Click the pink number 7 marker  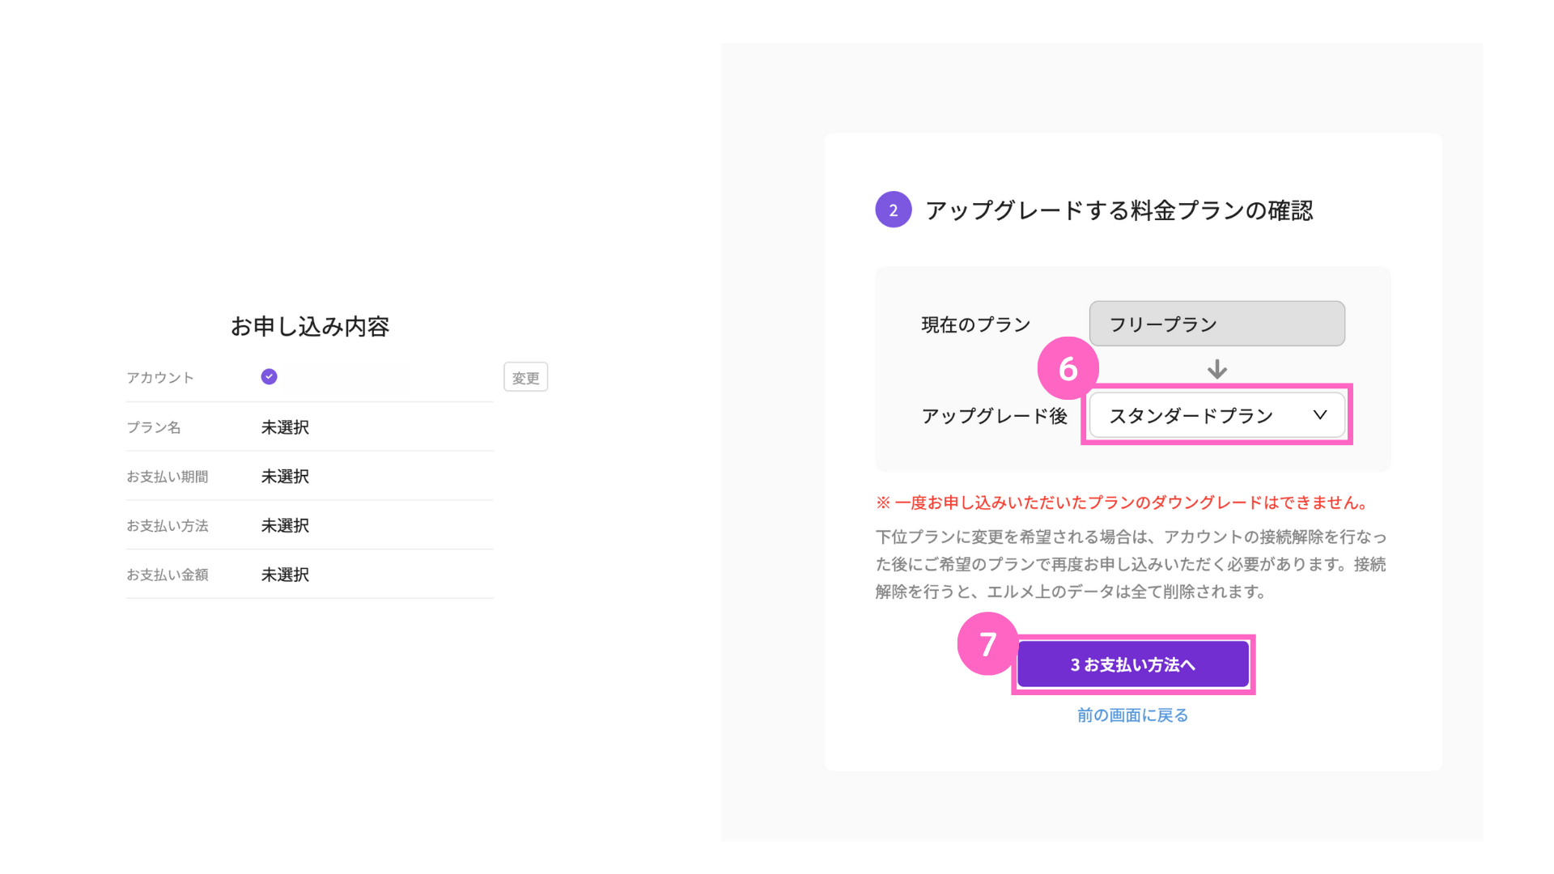pyautogui.click(x=987, y=644)
